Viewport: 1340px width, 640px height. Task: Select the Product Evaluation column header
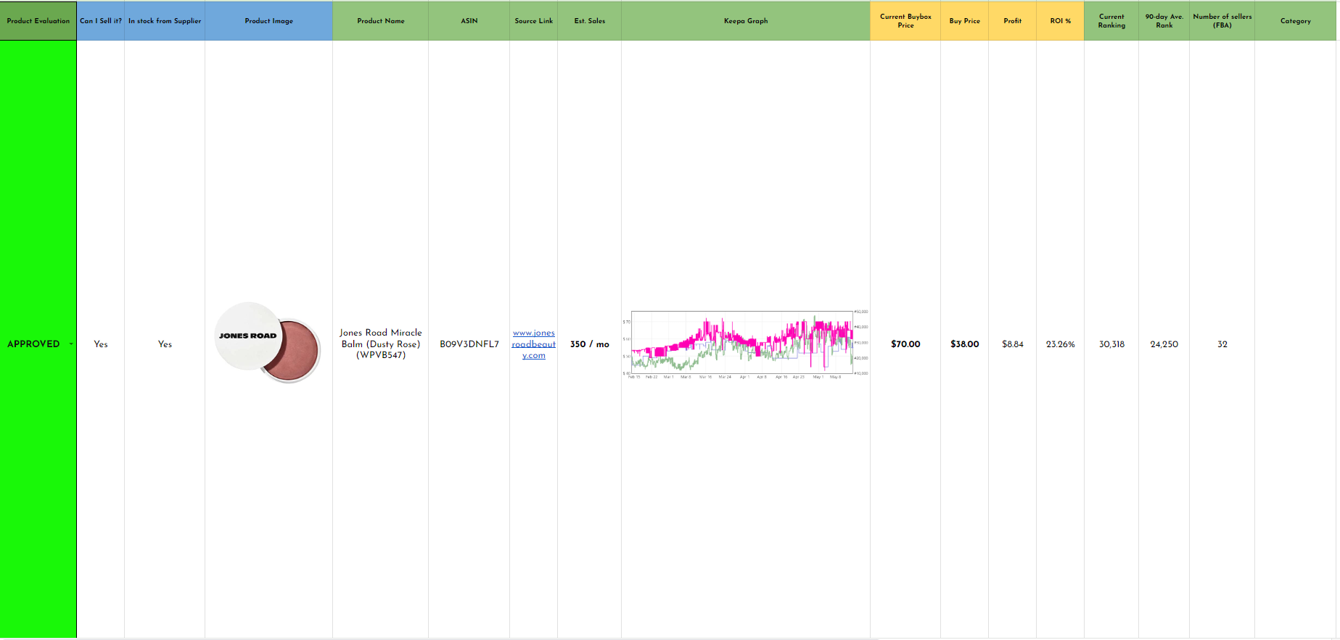38,21
